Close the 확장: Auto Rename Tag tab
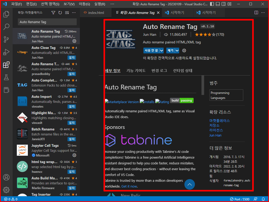The width and height of the screenshot is (269, 202). click(x=158, y=13)
